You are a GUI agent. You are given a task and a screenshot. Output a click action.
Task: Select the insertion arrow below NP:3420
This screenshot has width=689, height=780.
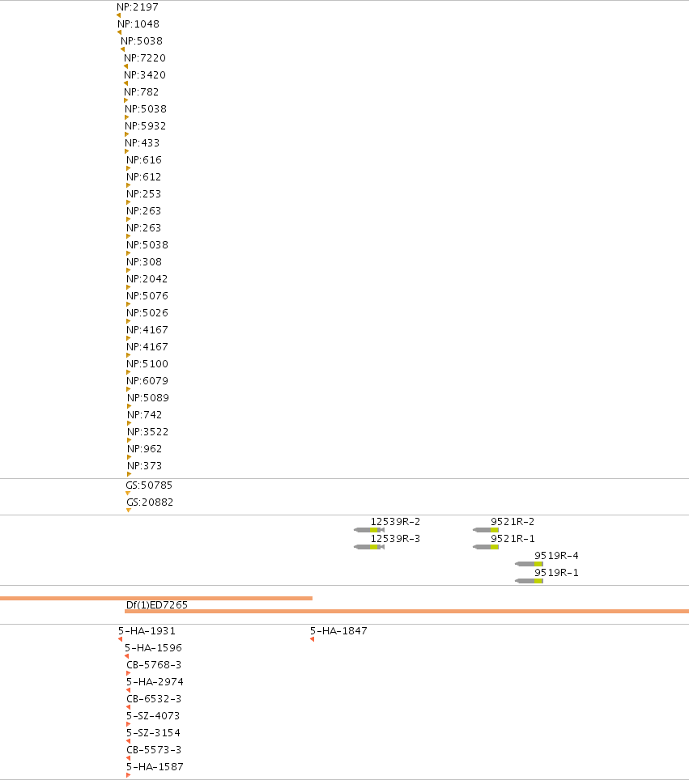point(126,83)
